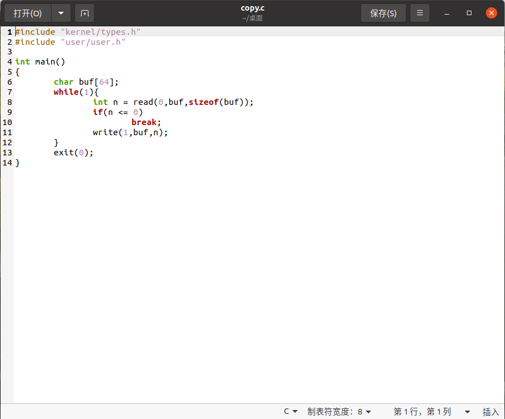Create a new document with the tab icon
The width and height of the screenshot is (505, 419).
(x=85, y=13)
